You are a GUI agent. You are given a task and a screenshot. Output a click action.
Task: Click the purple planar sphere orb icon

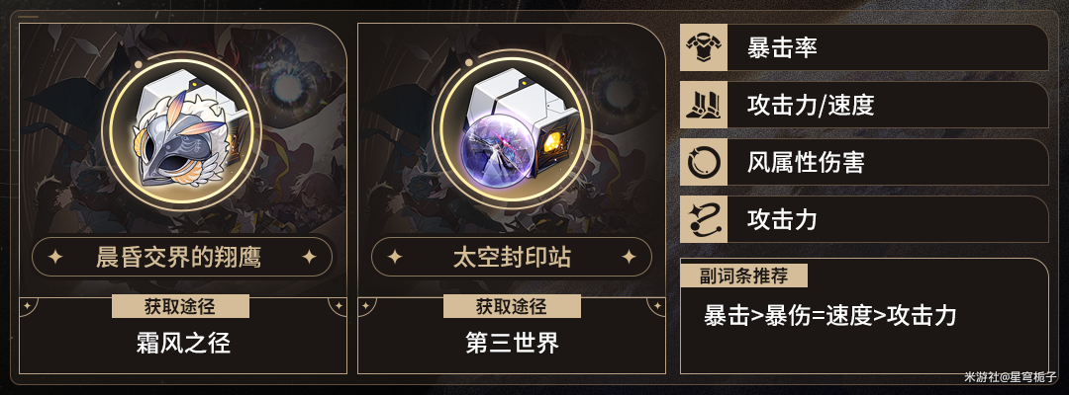pos(499,147)
